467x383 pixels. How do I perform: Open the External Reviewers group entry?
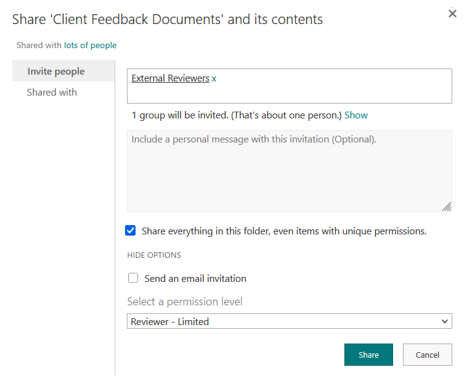pos(171,78)
